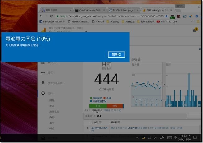Open the clock showing 下午 02:47
Viewport: 203px width, 143px height.
184,138
